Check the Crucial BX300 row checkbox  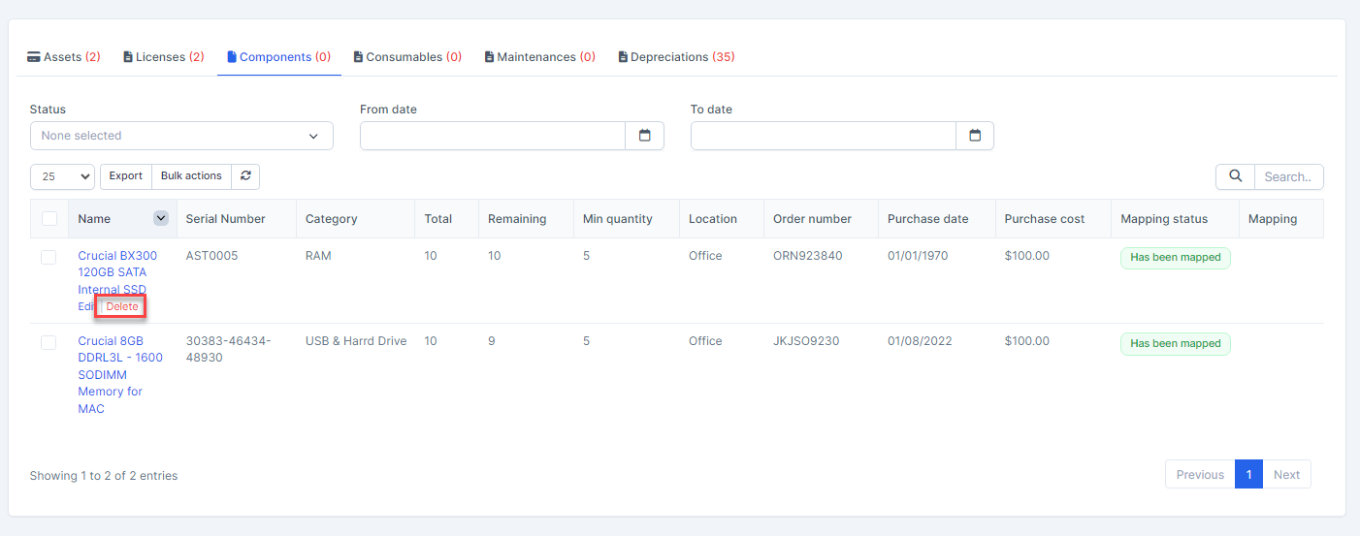[x=49, y=257]
